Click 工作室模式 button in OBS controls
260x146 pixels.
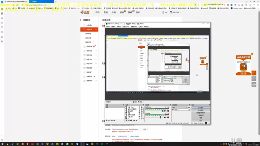point(201,115)
